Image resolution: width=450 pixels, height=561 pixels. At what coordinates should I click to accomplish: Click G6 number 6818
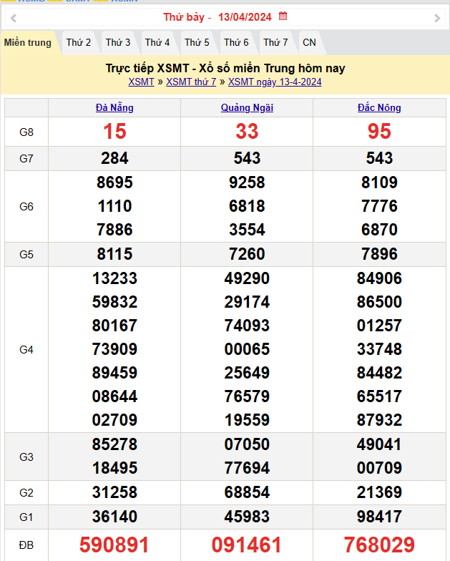247,206
